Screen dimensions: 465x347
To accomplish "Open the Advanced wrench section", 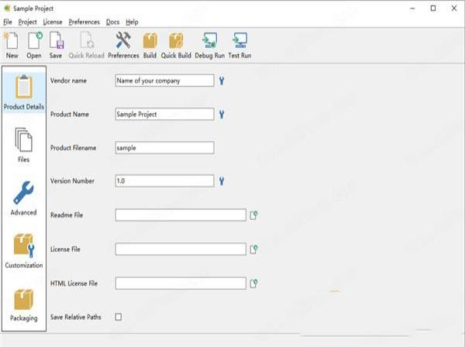I will tap(24, 198).
